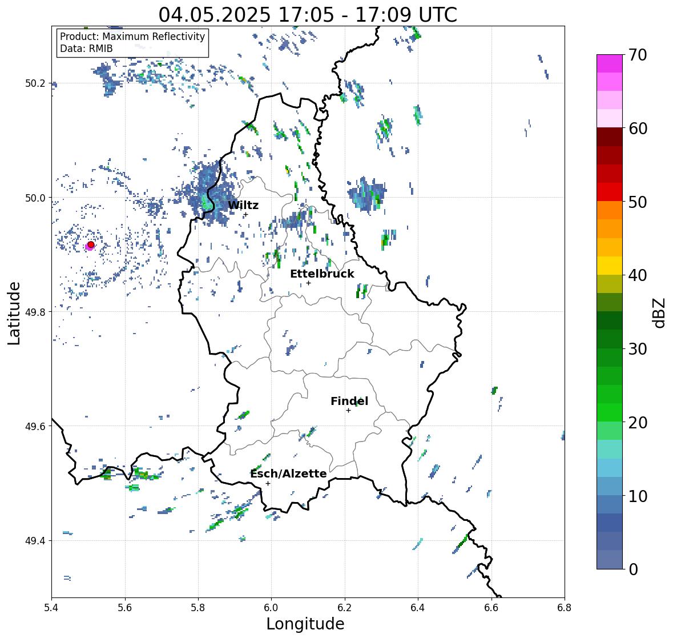Click the plus marker below Esch/Alzette
The height and width of the screenshot is (638, 673).
pos(268,483)
